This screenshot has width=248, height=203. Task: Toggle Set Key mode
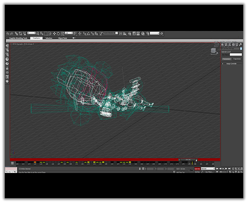point(197,172)
